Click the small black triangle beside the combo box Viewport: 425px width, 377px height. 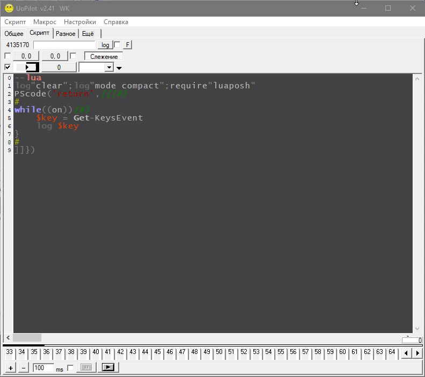point(119,68)
